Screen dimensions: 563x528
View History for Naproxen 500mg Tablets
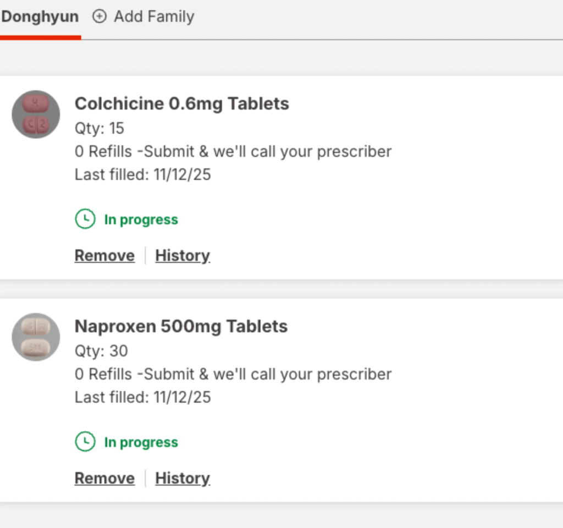coord(183,479)
